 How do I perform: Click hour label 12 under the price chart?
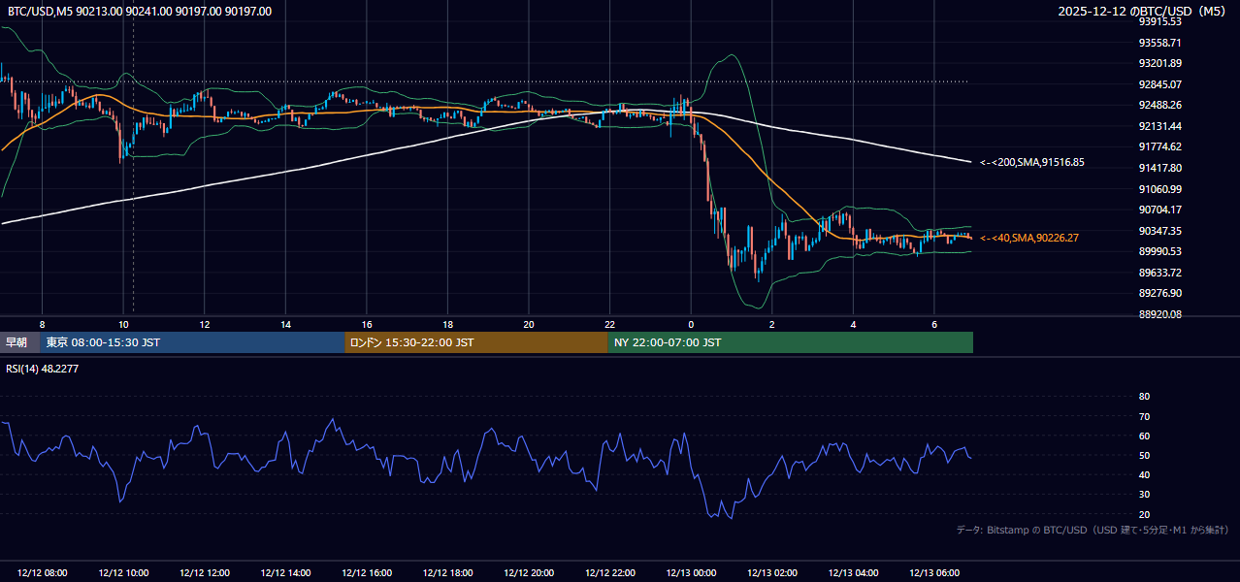click(x=205, y=324)
